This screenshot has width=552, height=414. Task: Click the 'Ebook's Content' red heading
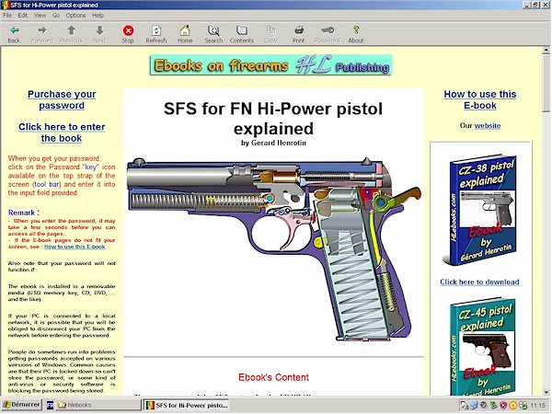pyautogui.click(x=273, y=377)
